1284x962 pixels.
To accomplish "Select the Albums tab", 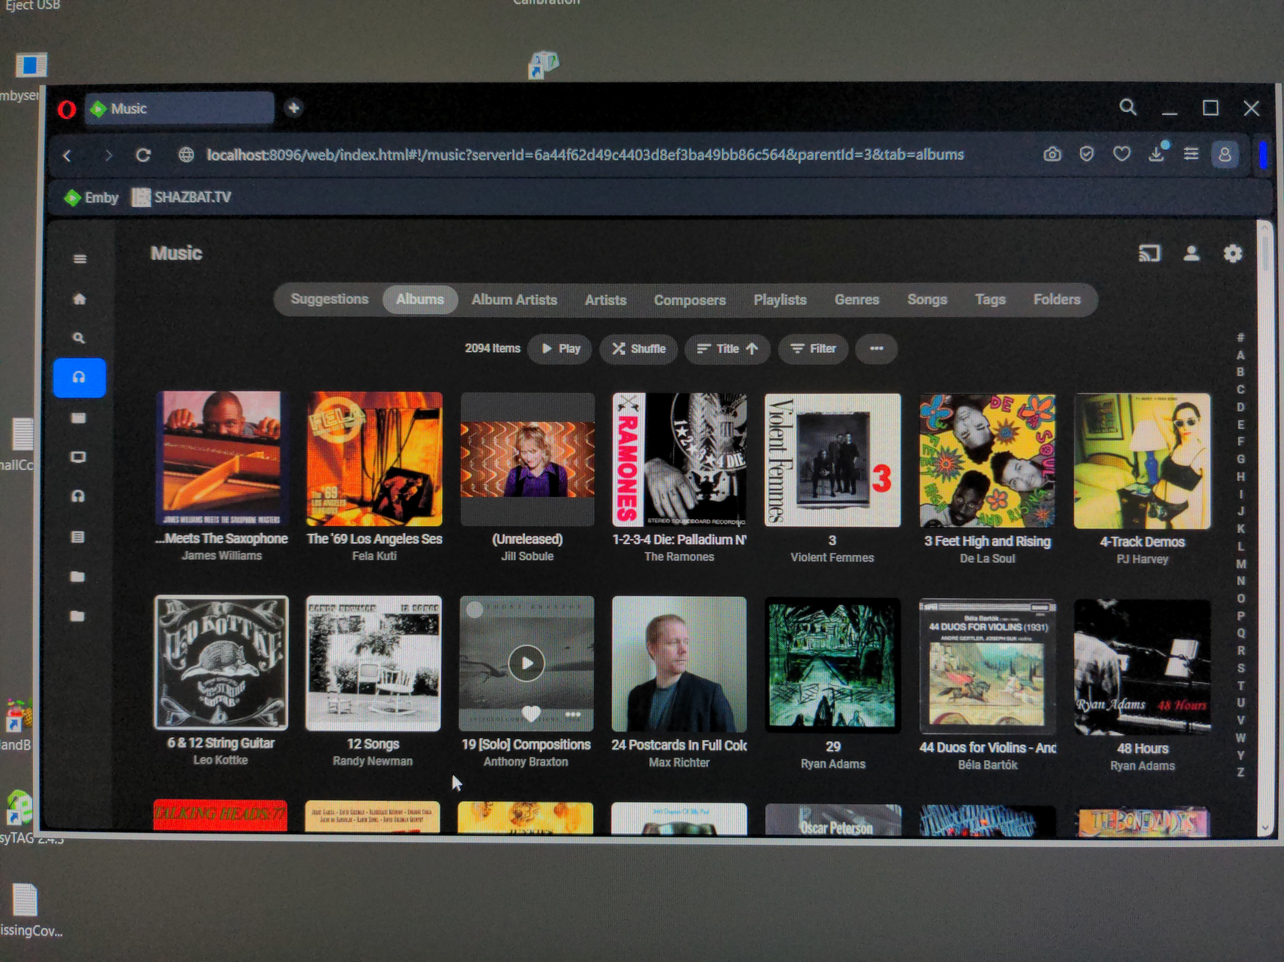I will (x=420, y=299).
